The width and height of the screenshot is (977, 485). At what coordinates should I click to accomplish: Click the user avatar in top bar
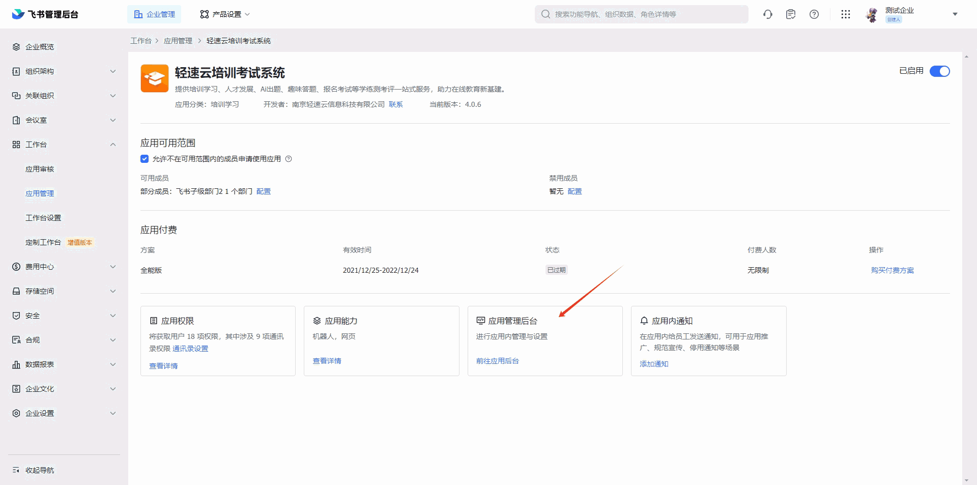(x=872, y=15)
